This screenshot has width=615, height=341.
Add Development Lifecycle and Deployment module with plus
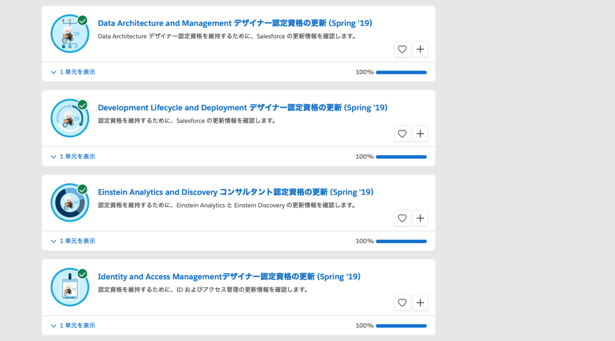(420, 134)
